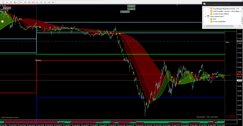Click the indicator list right scroll arrow
Viewport: 243px width, 126px height.
click(x=240, y=26)
